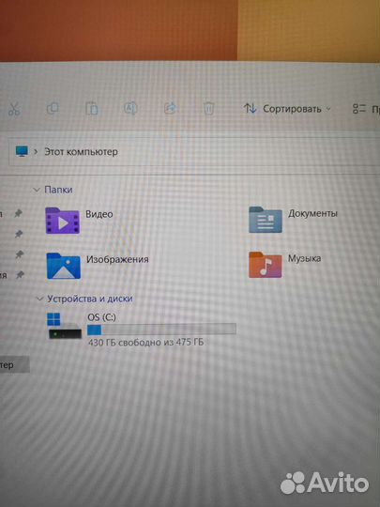Viewport: 380px width, 507px height.
Task: Click the OS (C:) drive label
Action: [x=101, y=317]
